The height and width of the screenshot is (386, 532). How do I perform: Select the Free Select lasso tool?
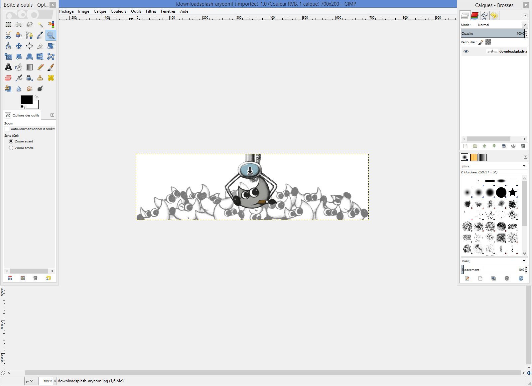click(x=30, y=25)
